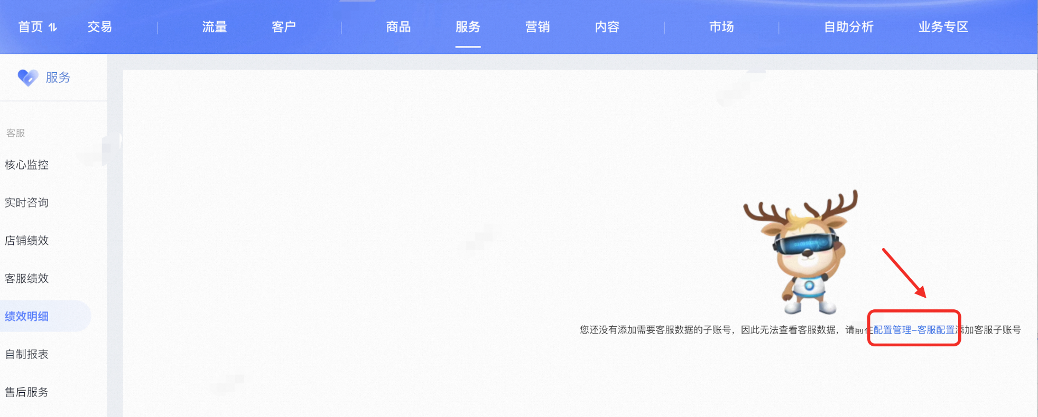Switch to the 内容 tab
This screenshot has height=417, width=1038.
coord(607,27)
